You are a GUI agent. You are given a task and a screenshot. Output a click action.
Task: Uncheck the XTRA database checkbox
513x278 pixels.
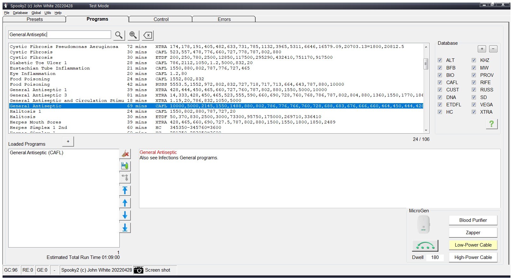(474, 112)
